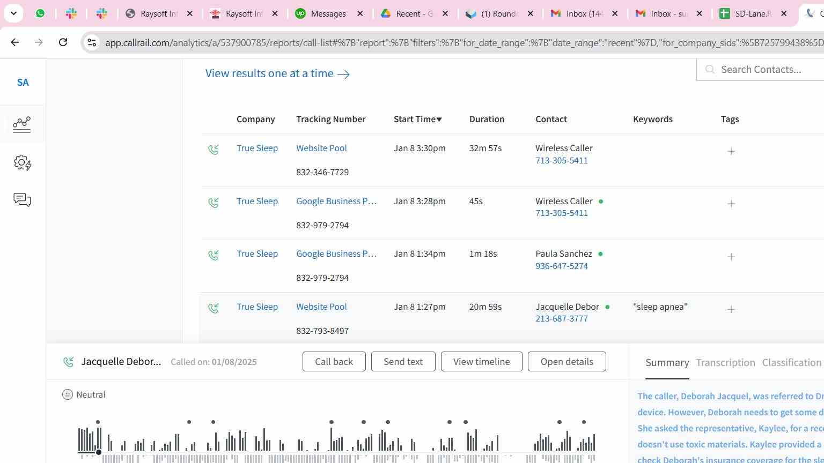Open Google Business P… link in 3:28pm row

click(336, 201)
